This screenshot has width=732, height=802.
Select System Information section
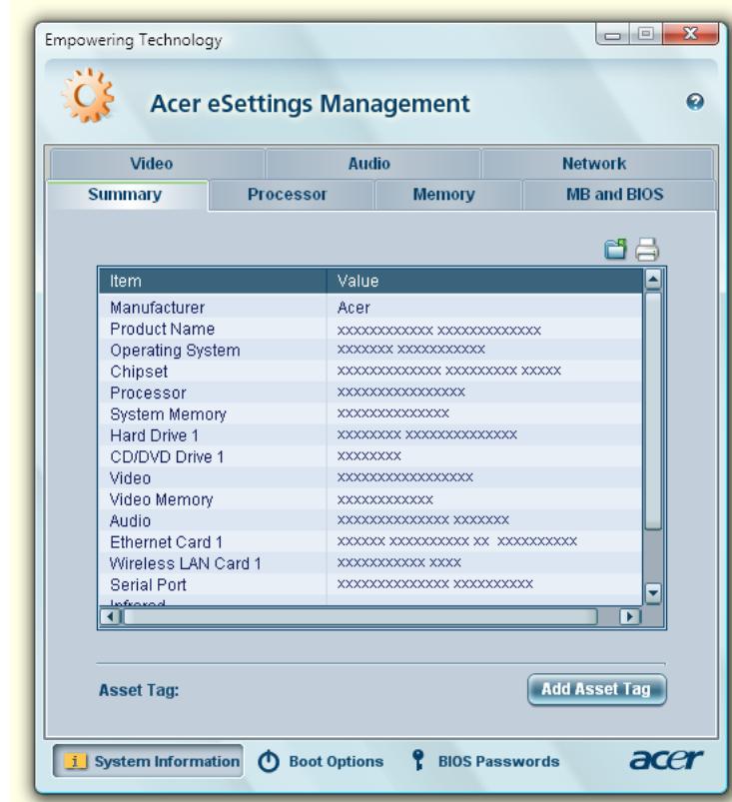(x=148, y=761)
